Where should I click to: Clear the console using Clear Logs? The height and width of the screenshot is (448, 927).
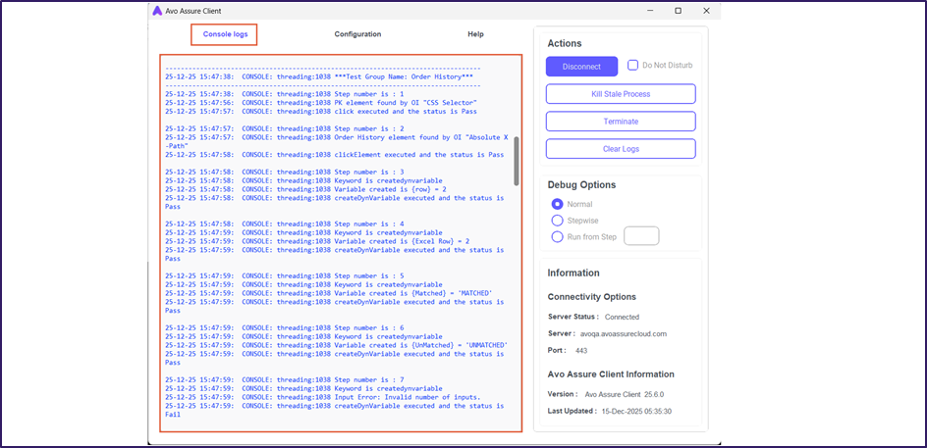(x=621, y=149)
